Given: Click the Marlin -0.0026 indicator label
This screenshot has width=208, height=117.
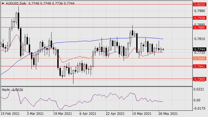Looking at the screenshot, I should click(x=13, y=90).
